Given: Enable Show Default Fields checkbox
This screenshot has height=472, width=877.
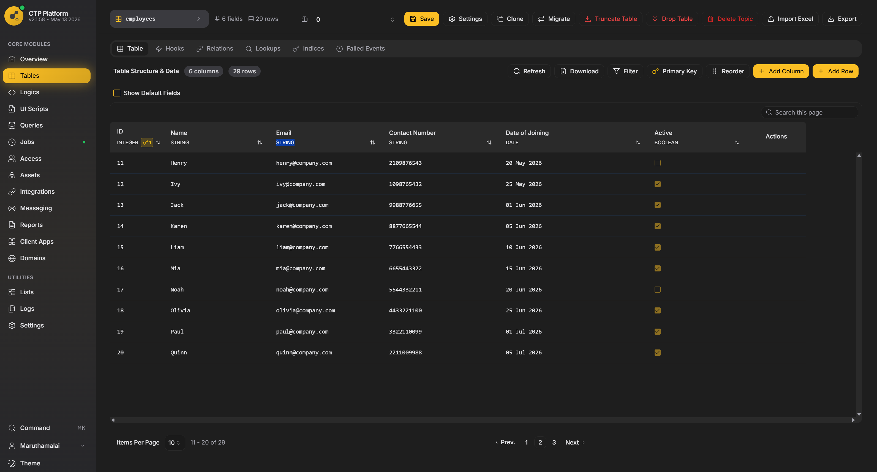Looking at the screenshot, I should click(x=117, y=93).
